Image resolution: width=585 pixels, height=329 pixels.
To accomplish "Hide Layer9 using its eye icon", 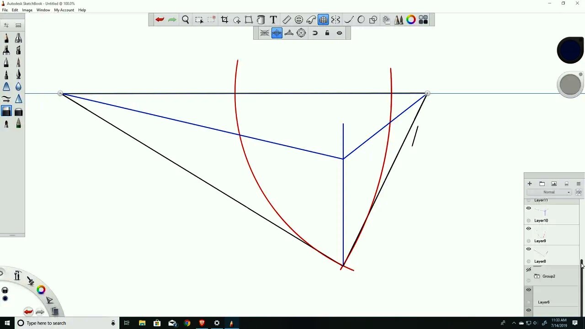I will 529,228.
